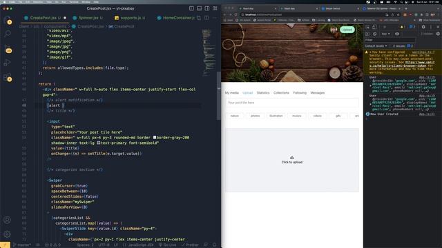The image size is (442, 248).
Task: Click the Open Changes icon in editor toolbar
Action: point(199,18)
